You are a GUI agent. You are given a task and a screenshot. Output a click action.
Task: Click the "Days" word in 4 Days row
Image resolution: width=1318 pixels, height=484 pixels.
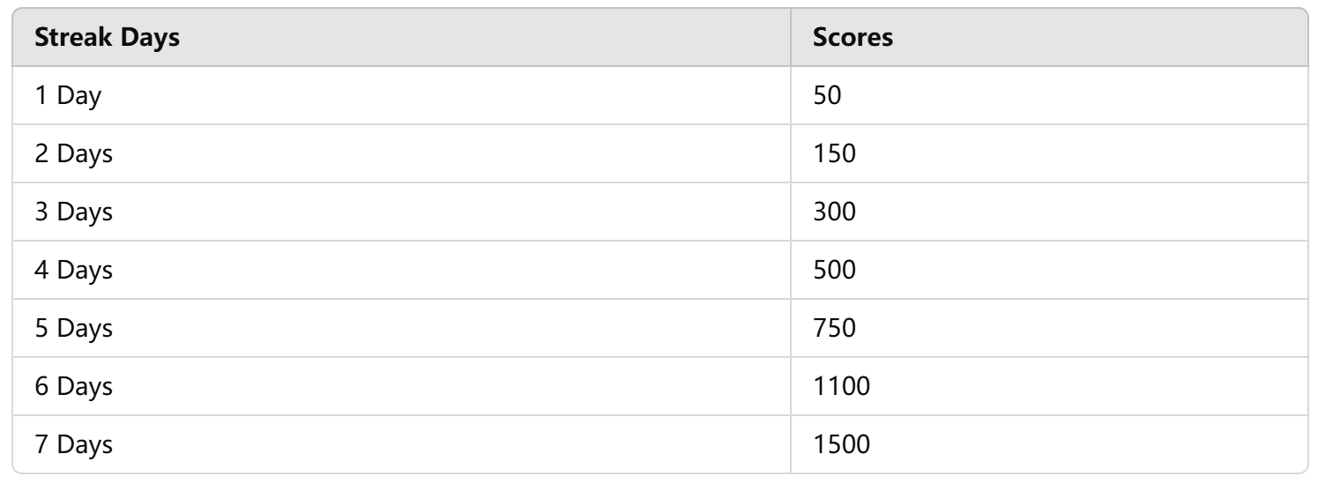point(85,272)
